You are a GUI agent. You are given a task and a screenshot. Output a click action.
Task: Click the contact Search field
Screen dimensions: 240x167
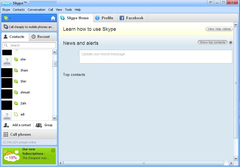29,45
